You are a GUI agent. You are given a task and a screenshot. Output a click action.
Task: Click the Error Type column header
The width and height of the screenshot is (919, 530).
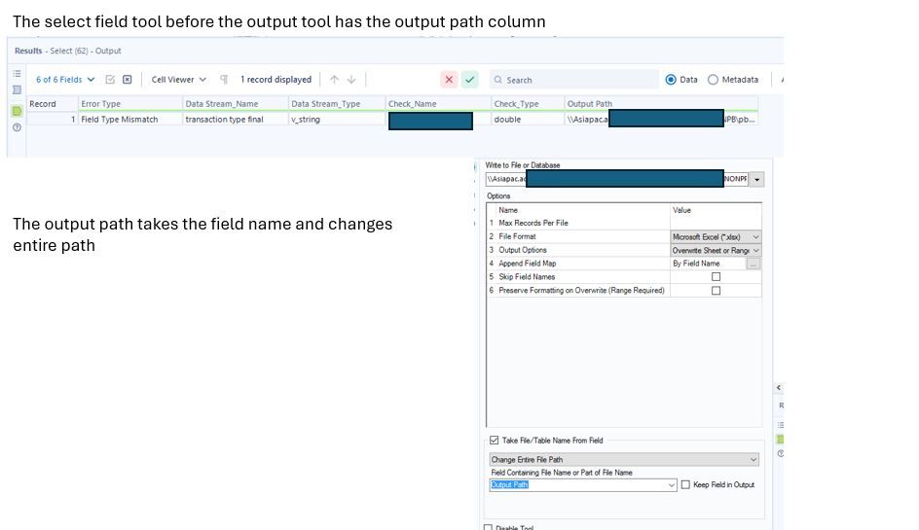point(130,104)
